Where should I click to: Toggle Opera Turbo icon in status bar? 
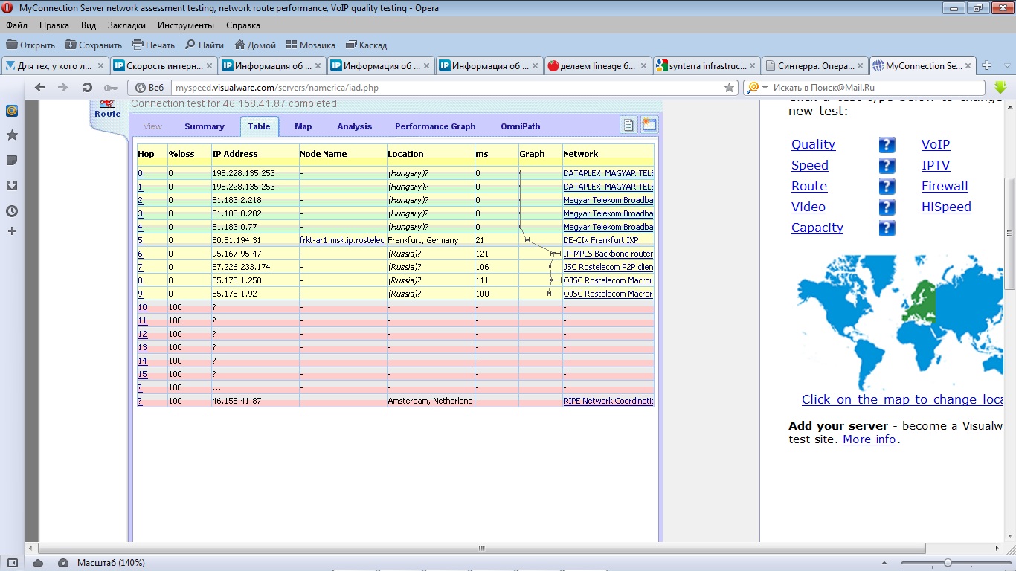click(x=63, y=563)
